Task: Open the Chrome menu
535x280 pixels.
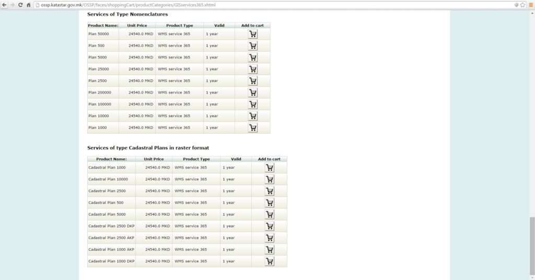Action: click(x=530, y=4)
